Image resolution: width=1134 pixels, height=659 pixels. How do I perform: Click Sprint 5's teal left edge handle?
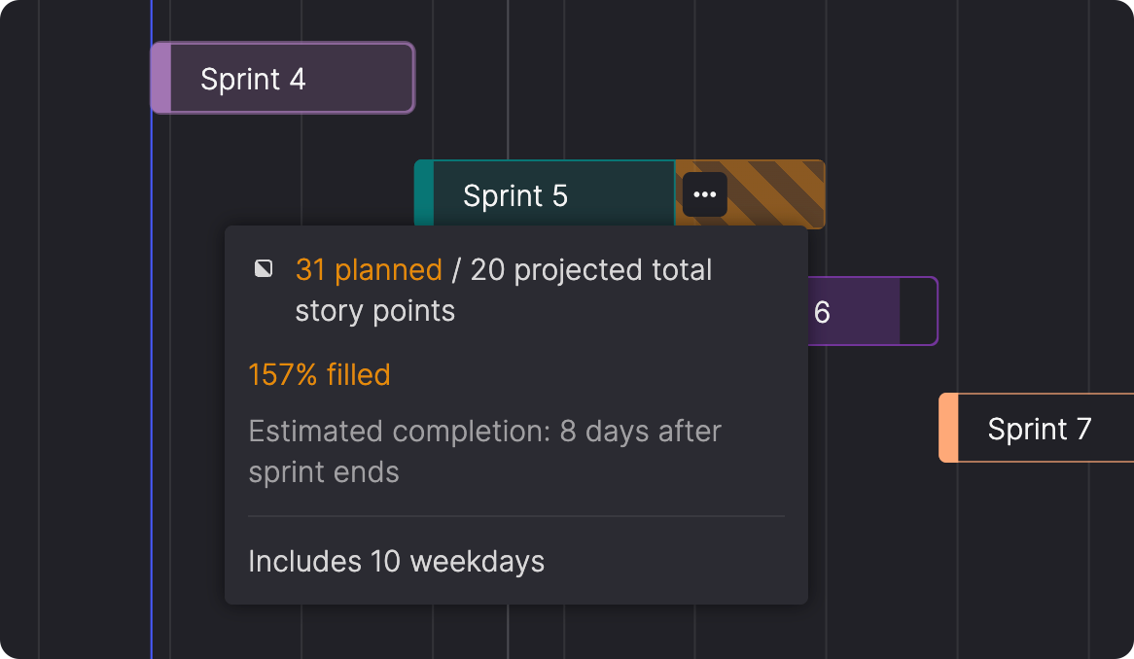point(424,194)
